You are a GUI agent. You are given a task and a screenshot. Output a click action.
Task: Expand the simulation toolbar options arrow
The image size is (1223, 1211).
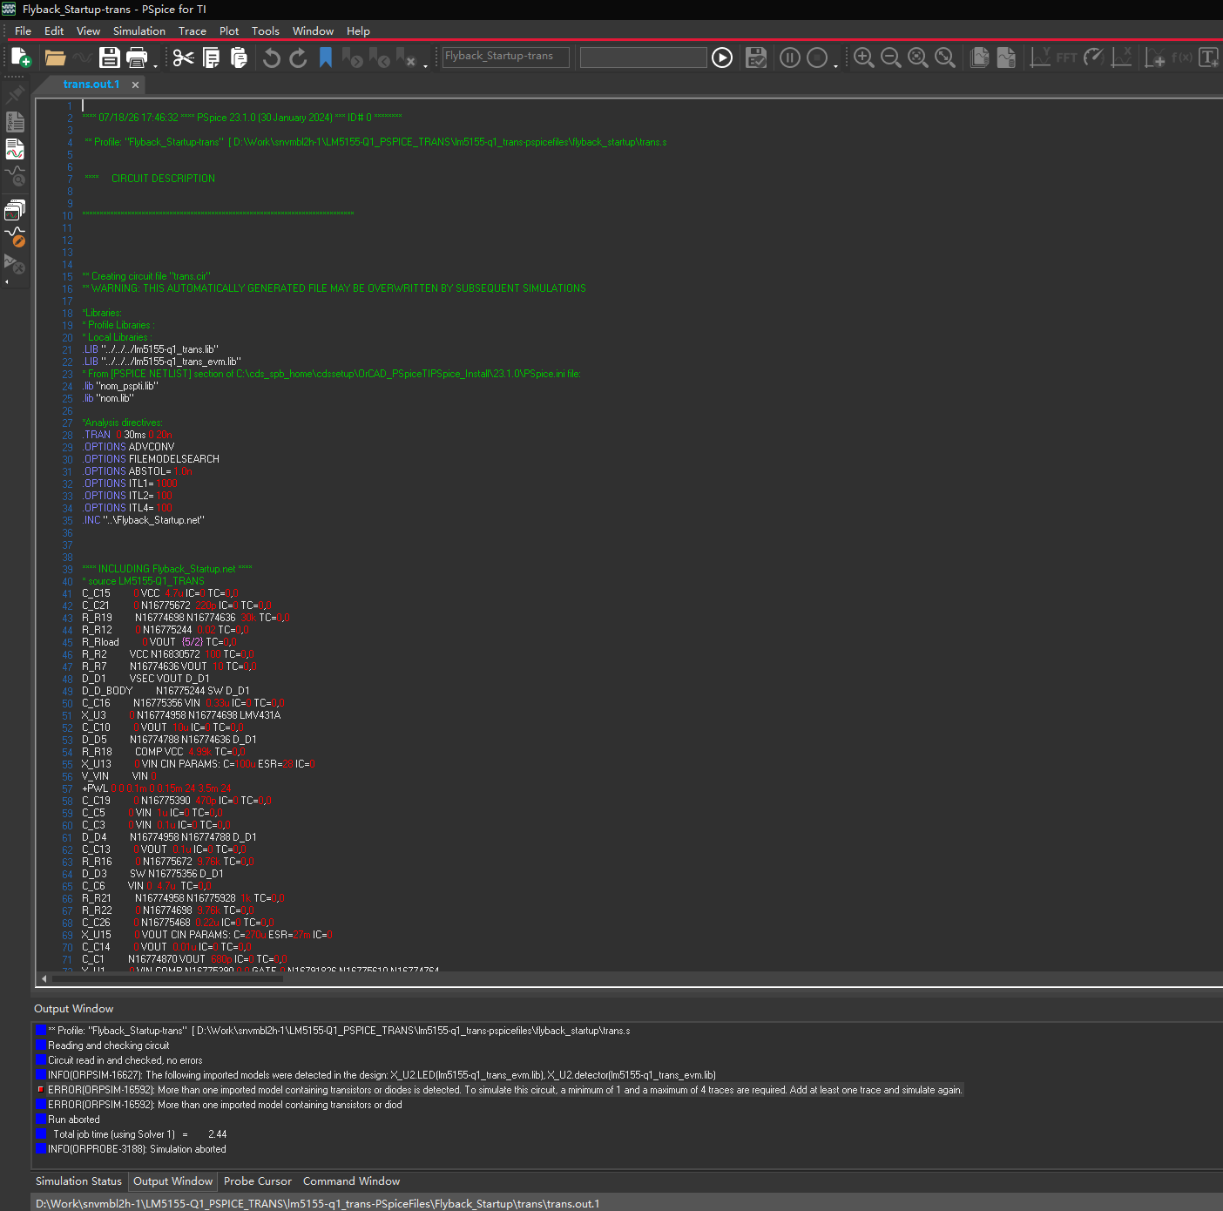[835, 65]
